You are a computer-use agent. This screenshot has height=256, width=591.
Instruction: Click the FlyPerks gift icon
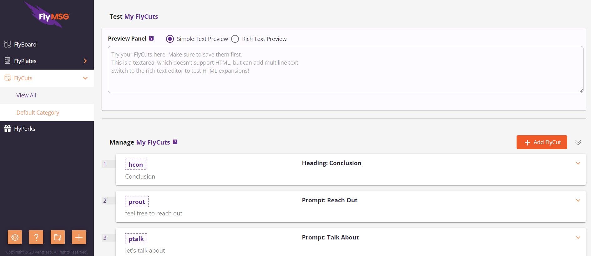pos(8,129)
